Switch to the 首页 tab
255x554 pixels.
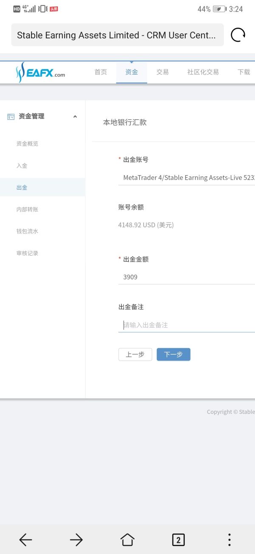(x=101, y=72)
